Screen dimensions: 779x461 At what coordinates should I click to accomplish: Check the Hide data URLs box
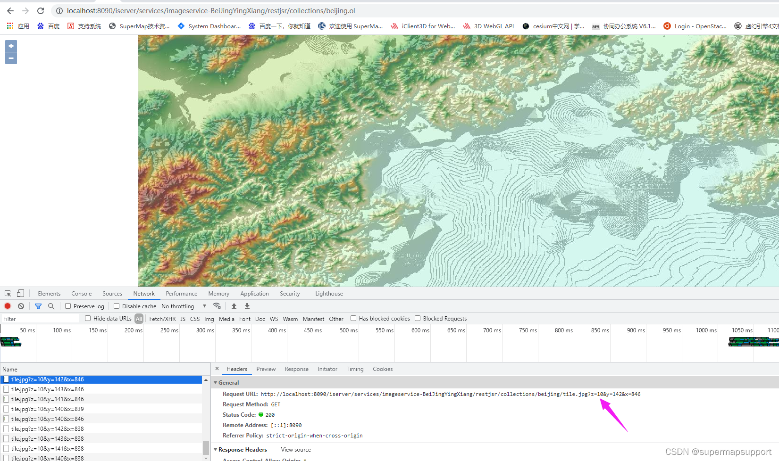tap(88, 318)
